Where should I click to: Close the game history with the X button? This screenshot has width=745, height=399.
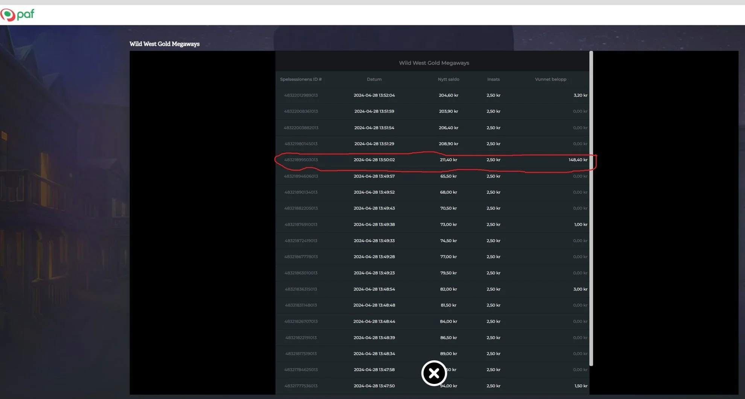(434, 373)
